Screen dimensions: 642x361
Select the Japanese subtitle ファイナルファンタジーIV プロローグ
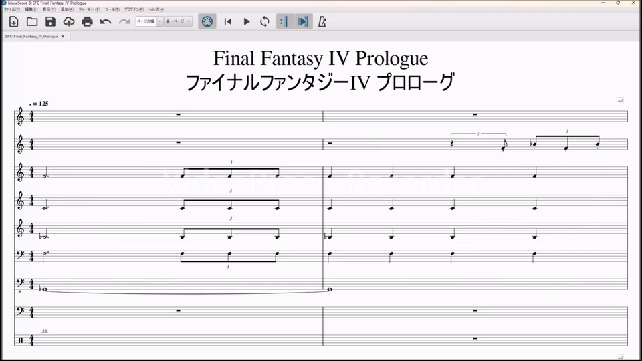click(320, 82)
